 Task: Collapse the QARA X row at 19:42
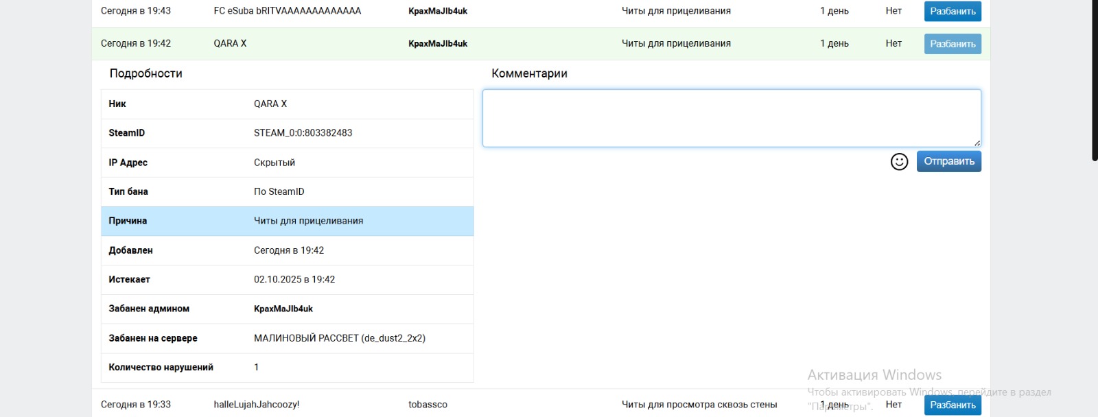pyautogui.click(x=230, y=43)
